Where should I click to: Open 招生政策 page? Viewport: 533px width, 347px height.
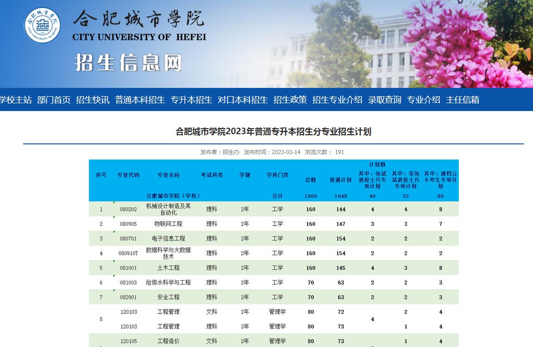(290, 100)
